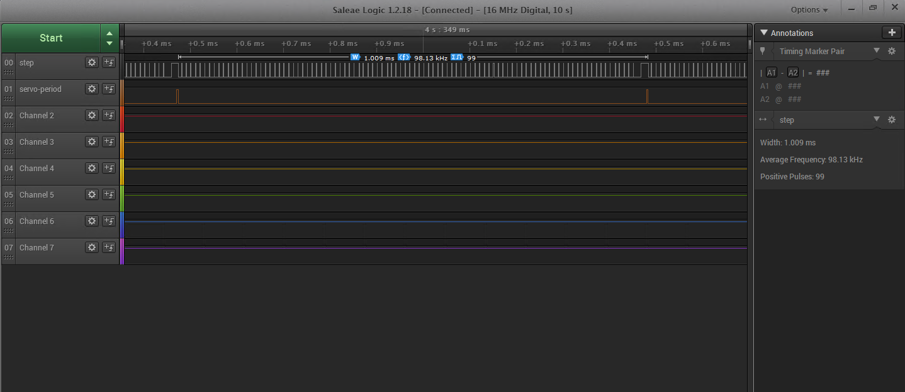Select the Channel 2 label

tap(37, 115)
